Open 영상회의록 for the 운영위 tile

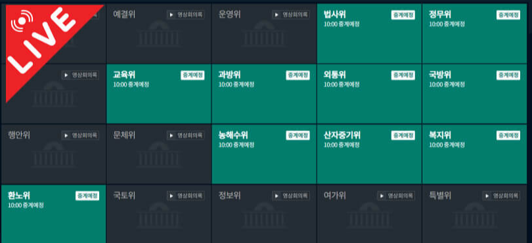click(291, 15)
